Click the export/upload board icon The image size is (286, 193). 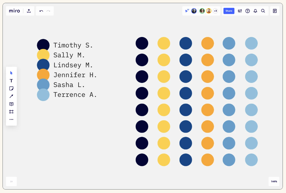(x=29, y=11)
